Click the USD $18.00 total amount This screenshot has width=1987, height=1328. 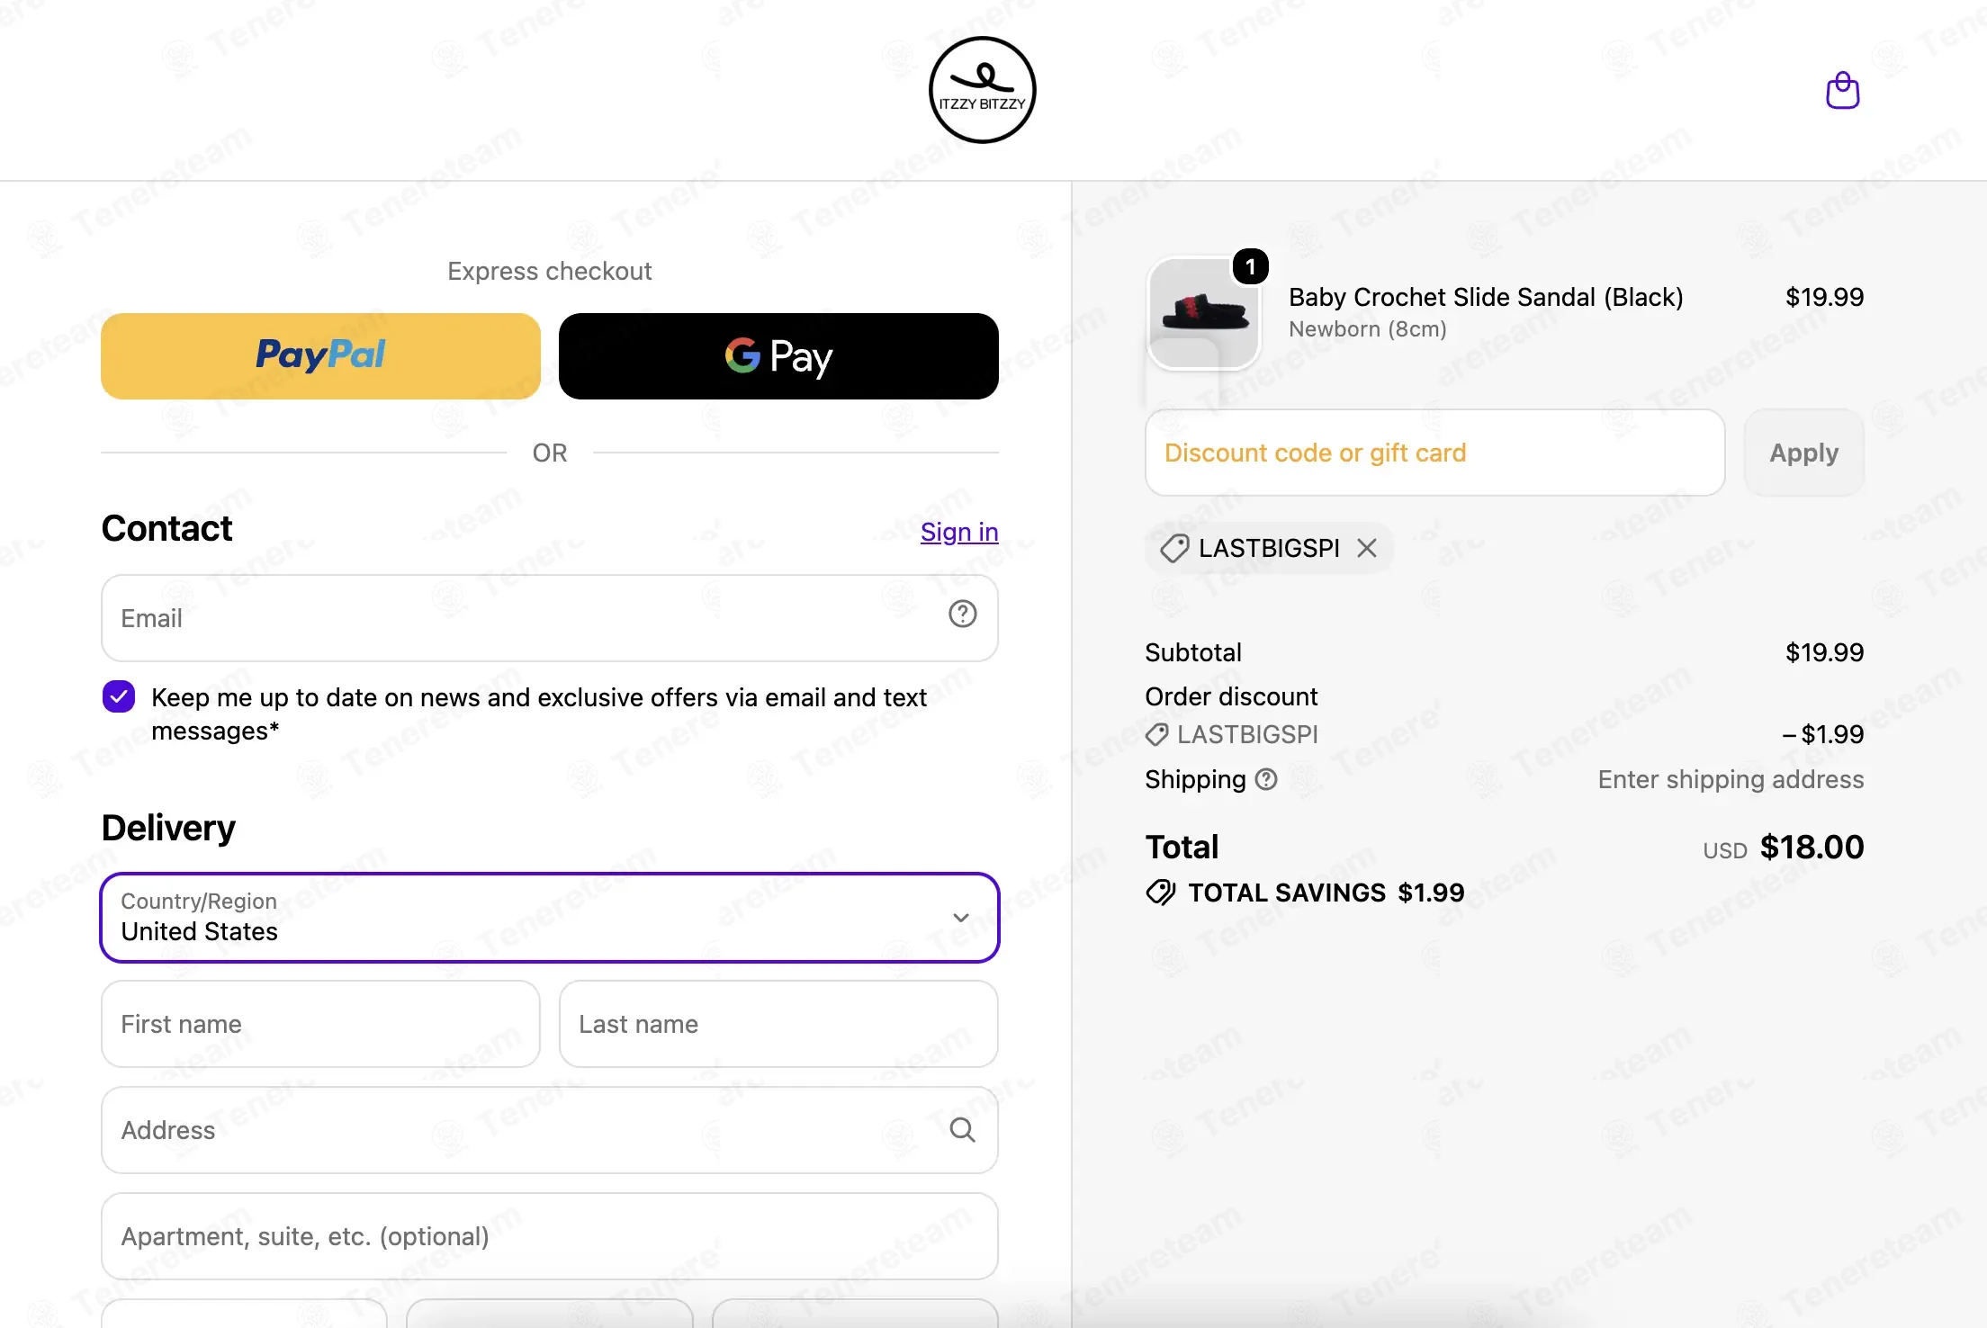pyautogui.click(x=1783, y=848)
